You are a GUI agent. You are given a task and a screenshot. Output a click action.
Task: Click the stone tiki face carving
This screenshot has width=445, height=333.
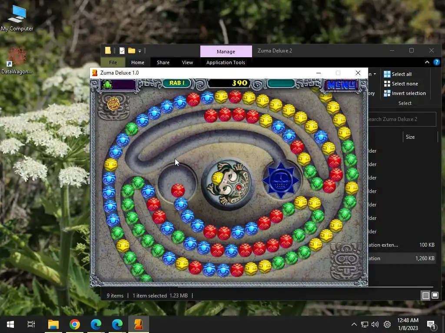[x=346, y=261]
